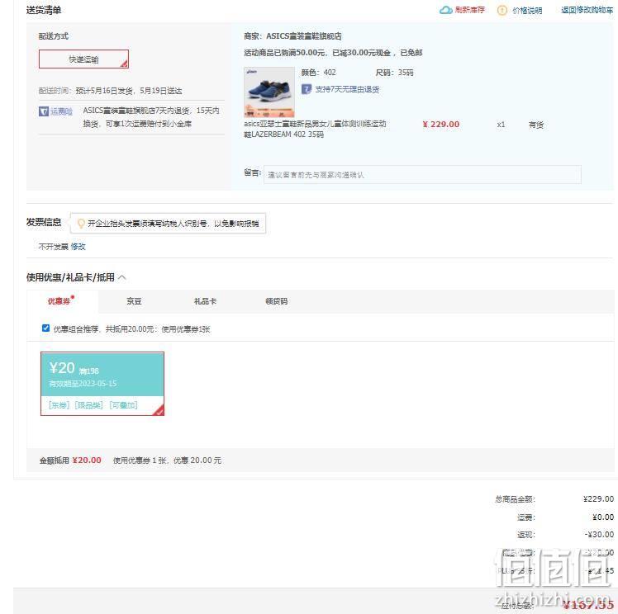Uncheck the 优惠组合推荐 checkbox
The height and width of the screenshot is (614, 618).
[x=45, y=328]
